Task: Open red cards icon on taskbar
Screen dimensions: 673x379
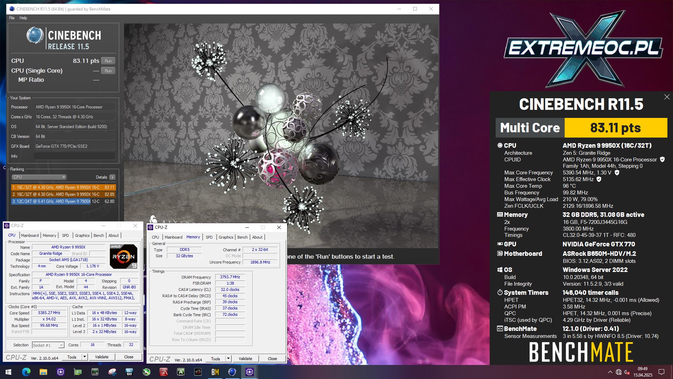Action: coord(164,372)
